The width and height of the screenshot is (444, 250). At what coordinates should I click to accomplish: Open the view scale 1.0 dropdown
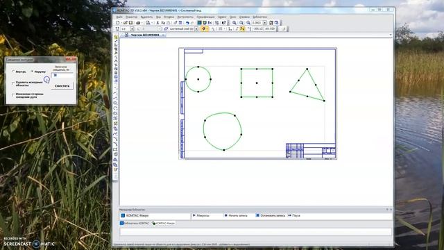tap(132, 29)
